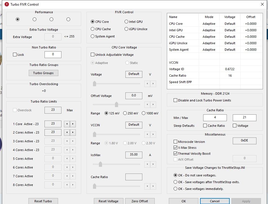The image size is (268, 204).
Task: Click the Offset Voltage slider handle
Action: tap(116, 104)
